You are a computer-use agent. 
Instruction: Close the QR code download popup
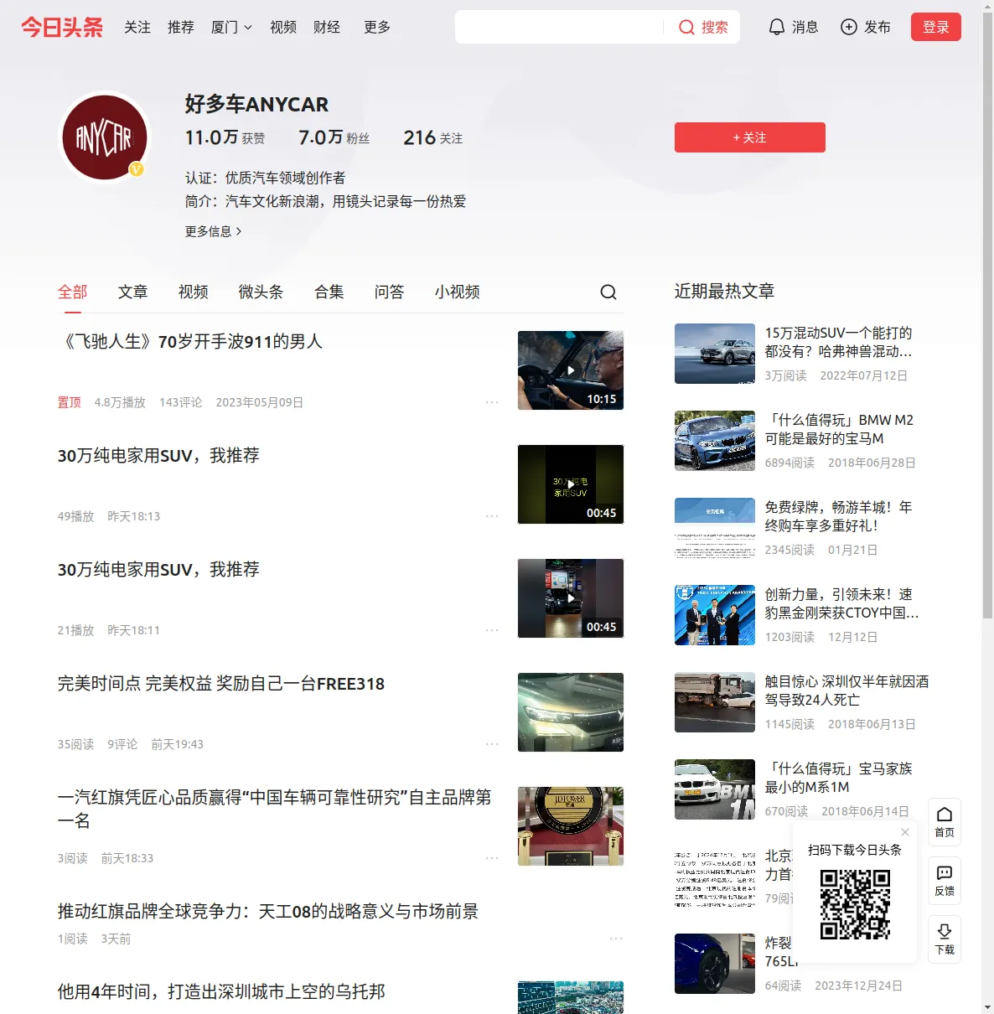[905, 832]
